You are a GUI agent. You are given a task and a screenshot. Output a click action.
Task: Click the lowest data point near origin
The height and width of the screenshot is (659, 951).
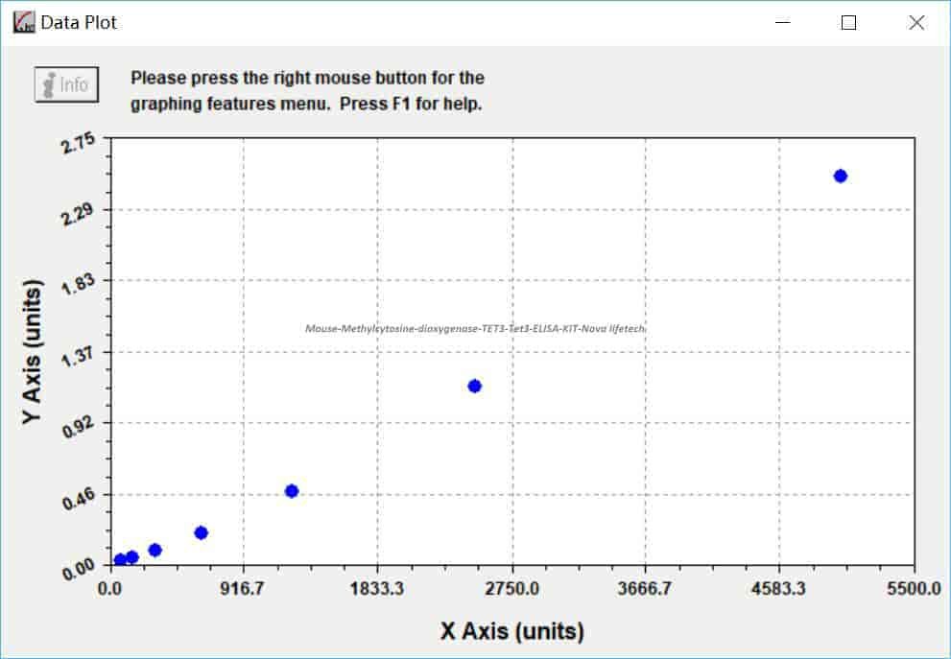[x=120, y=560]
